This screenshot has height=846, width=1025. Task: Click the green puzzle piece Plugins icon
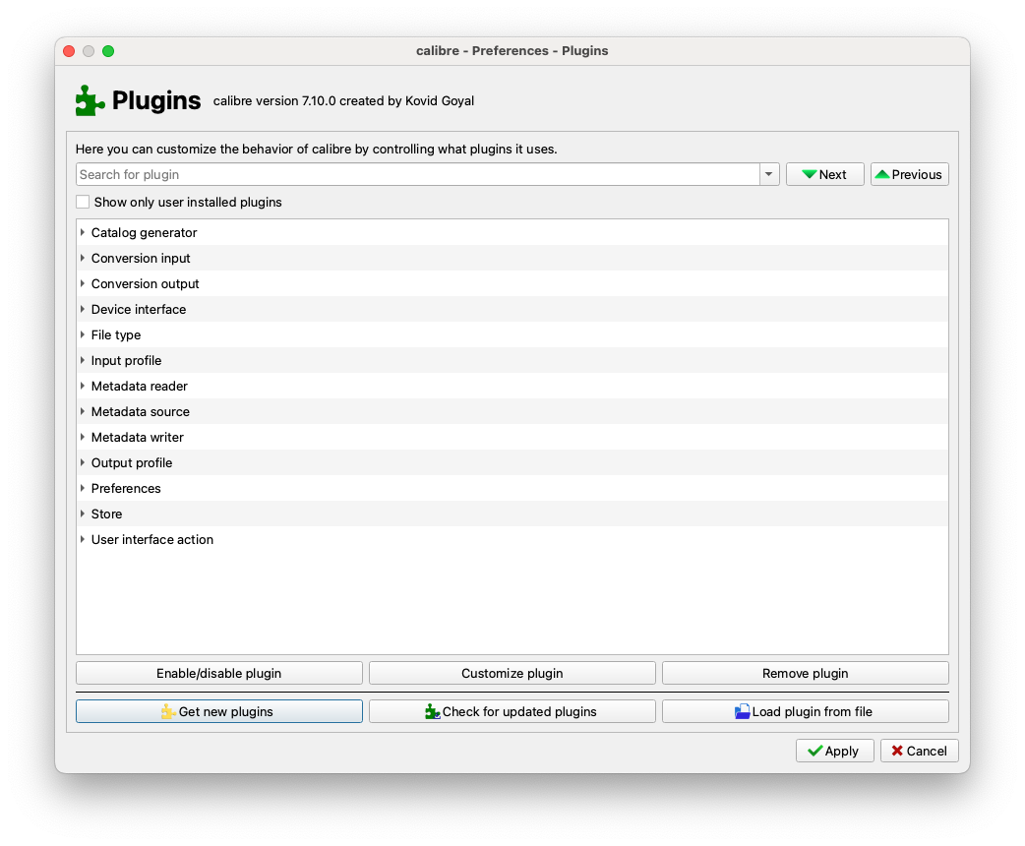coord(90,100)
